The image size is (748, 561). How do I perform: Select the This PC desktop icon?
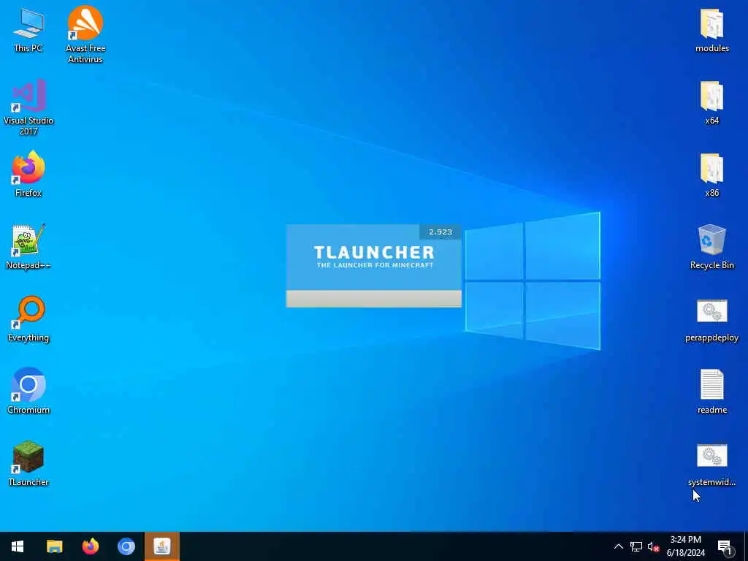click(x=28, y=30)
